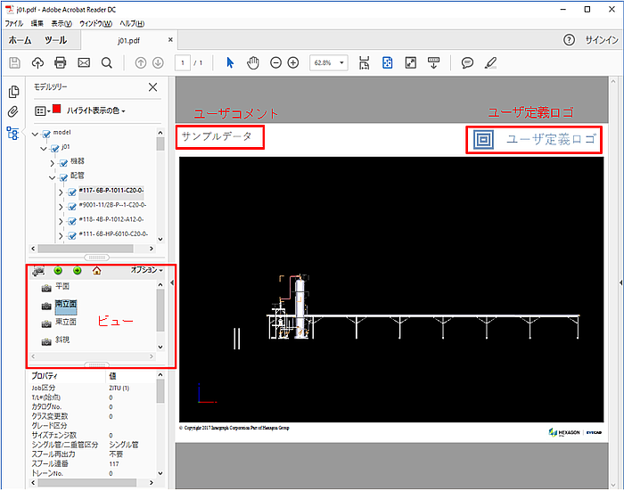Open the 表示 menu
This screenshot has height=491, width=624.
coord(62,23)
